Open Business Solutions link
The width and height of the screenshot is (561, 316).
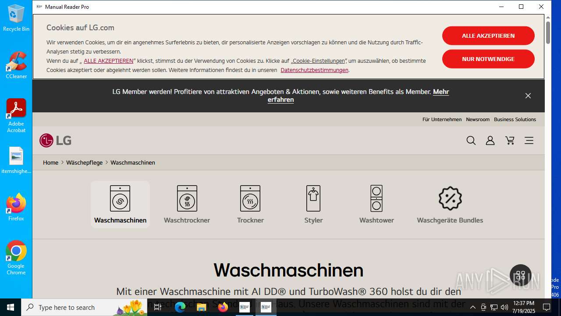pyautogui.click(x=515, y=119)
